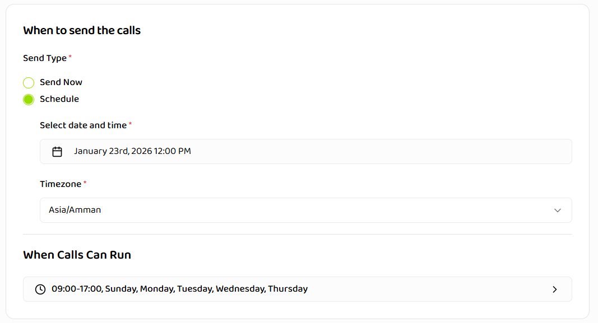This screenshot has width=598, height=323.
Task: Open the calendar icon in date field
Action: click(57, 151)
